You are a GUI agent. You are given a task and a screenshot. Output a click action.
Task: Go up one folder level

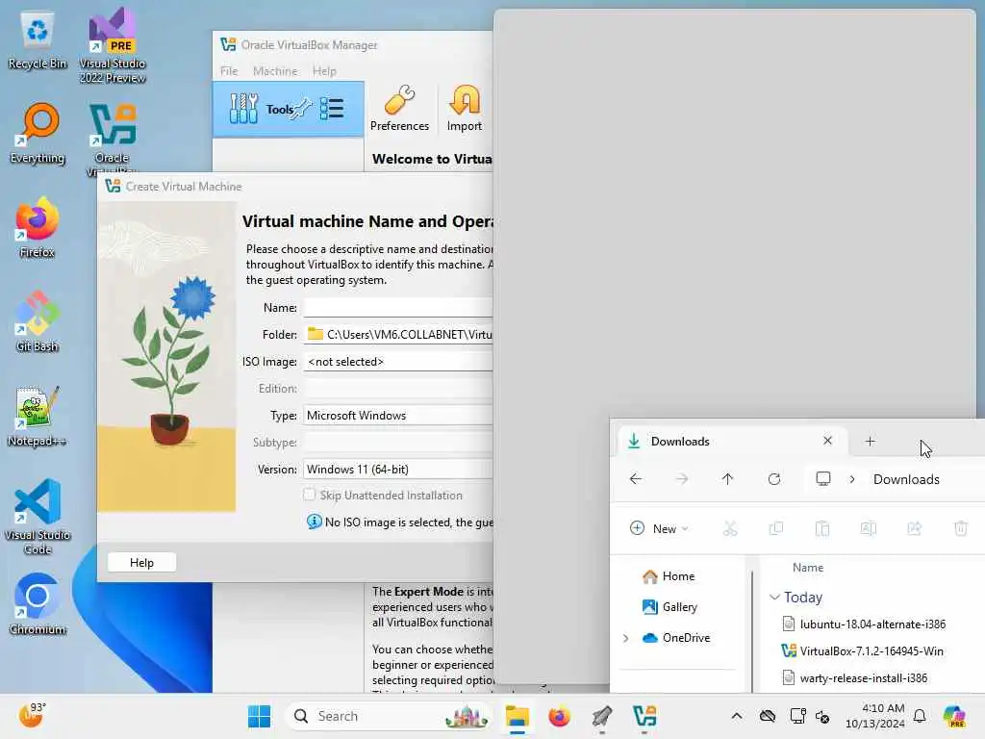tap(727, 479)
